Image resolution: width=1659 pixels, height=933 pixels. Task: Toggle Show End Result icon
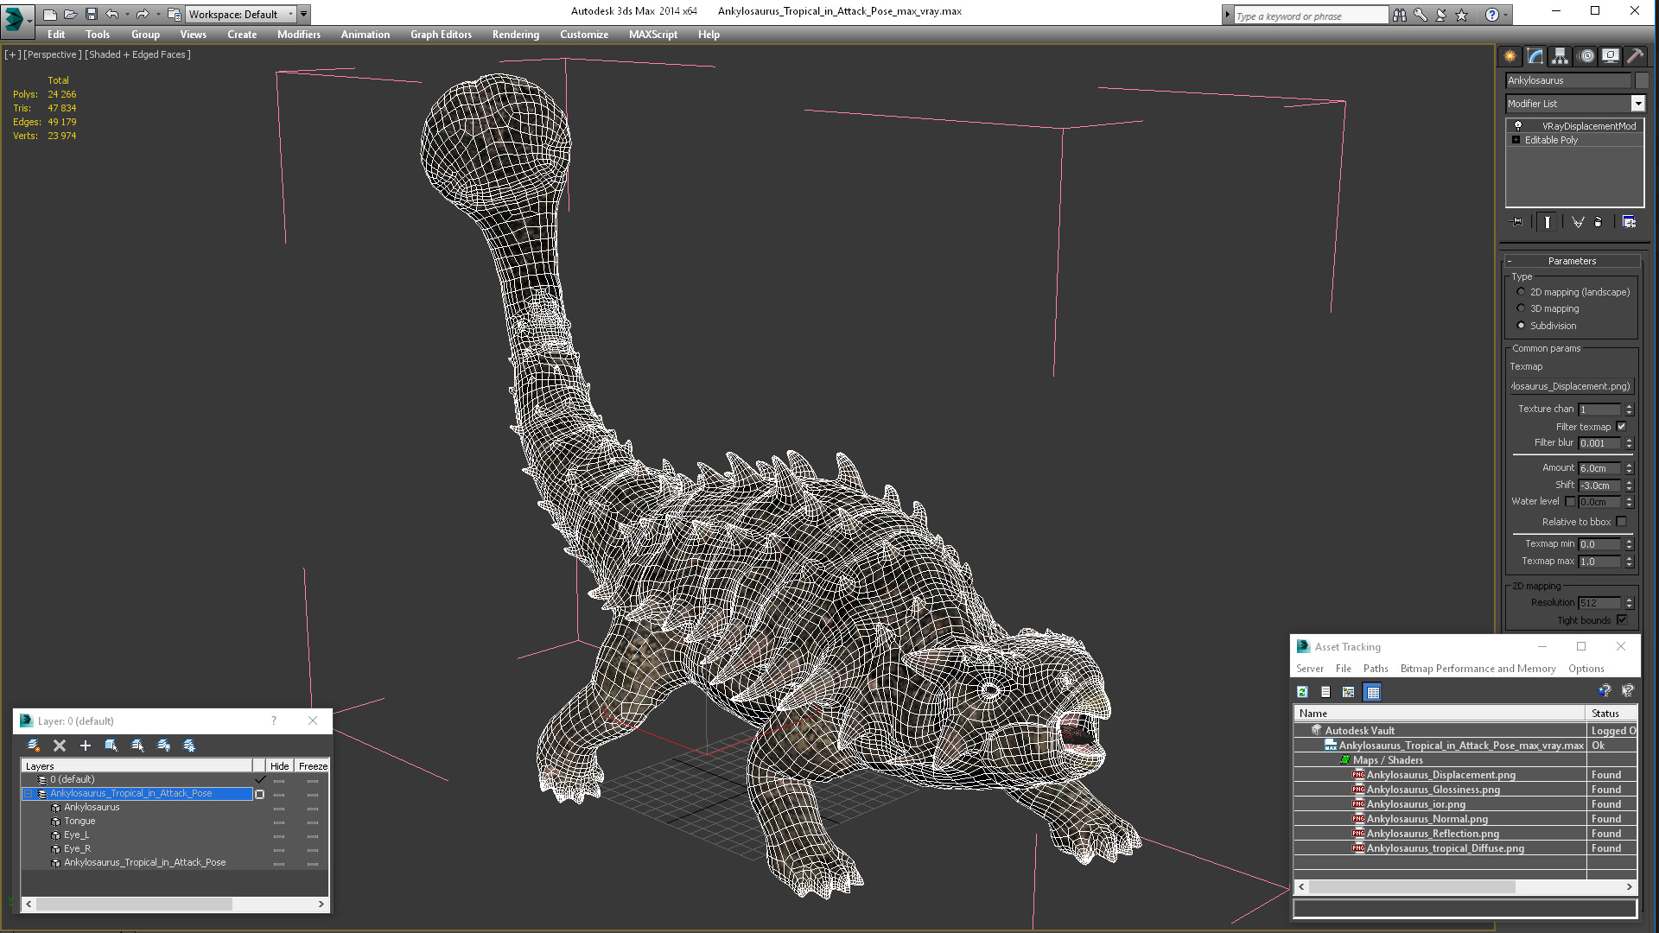point(1547,222)
